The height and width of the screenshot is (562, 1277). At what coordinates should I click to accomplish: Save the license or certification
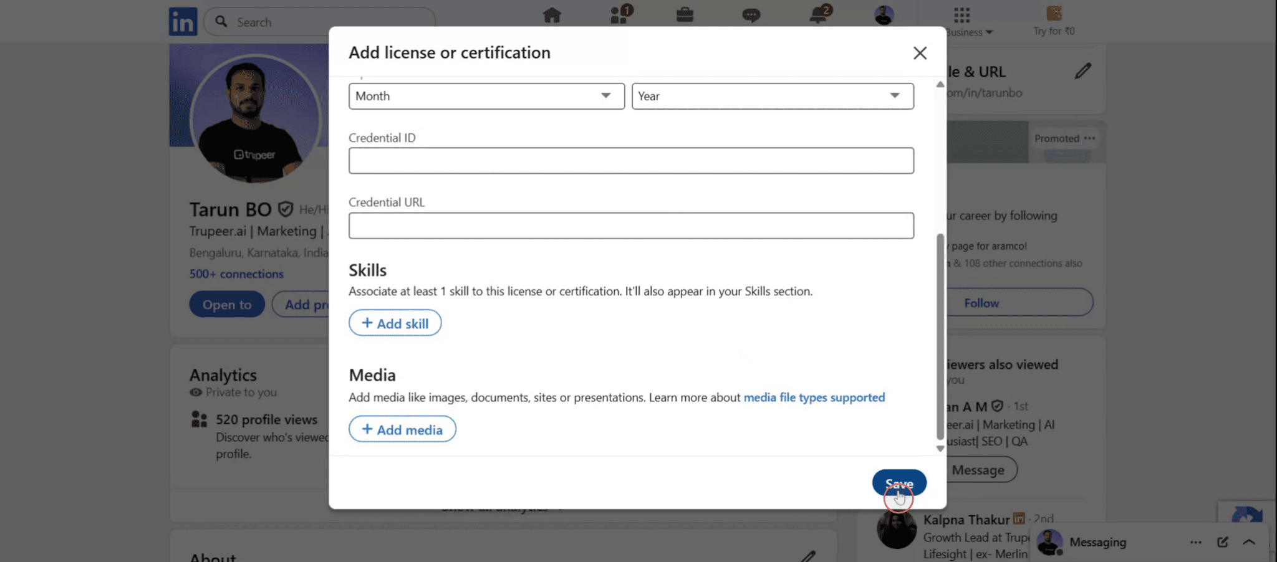point(899,483)
